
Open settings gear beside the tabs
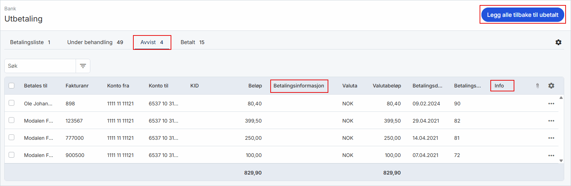coord(558,42)
